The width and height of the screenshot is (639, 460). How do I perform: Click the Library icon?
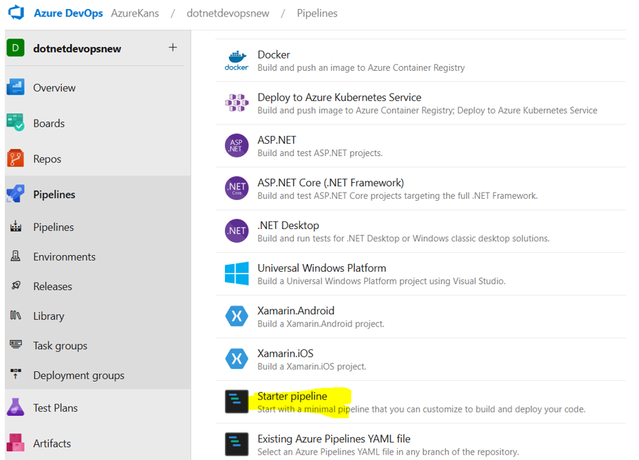(15, 316)
